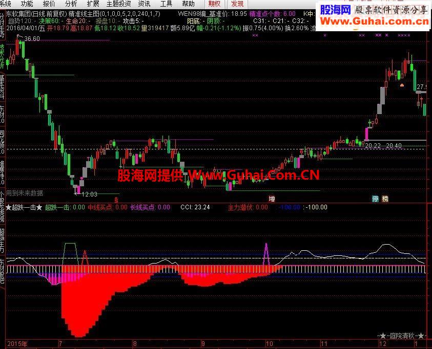Click the 停 event marker on chart
Image resolution: width=432 pixels, height=349 pixels.
pos(375,199)
